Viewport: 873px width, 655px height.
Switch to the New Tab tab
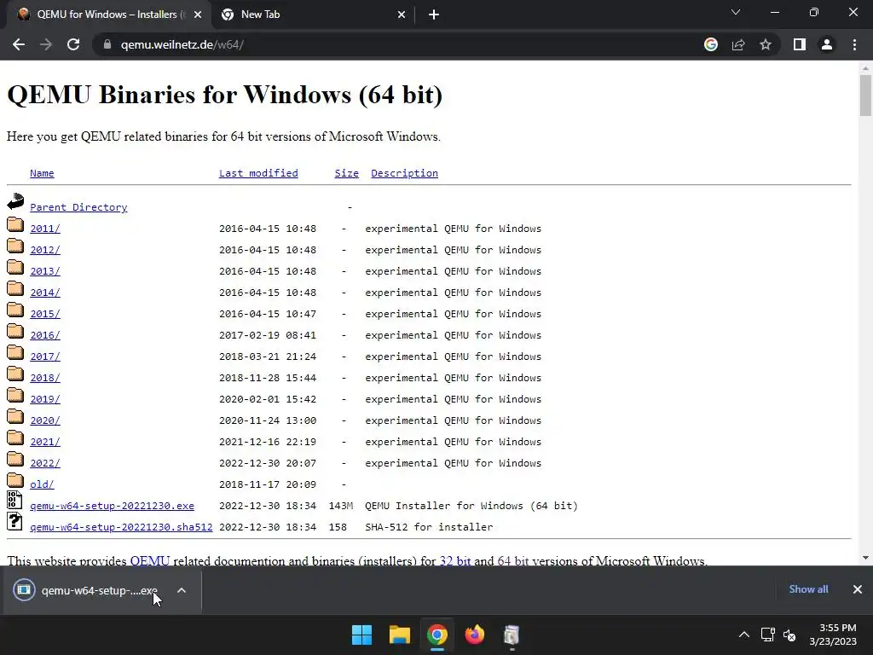pos(313,15)
